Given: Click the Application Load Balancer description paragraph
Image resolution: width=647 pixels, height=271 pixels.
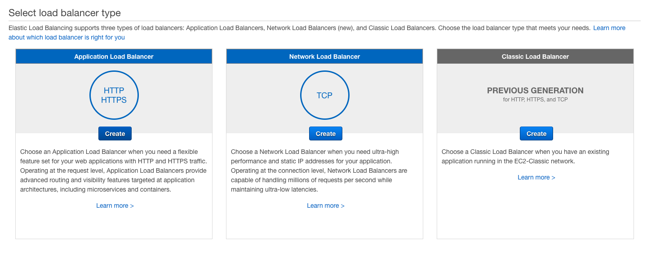Looking at the screenshot, I should [114, 170].
